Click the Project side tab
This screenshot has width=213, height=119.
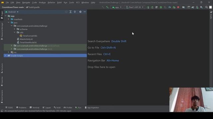pos(2,15)
